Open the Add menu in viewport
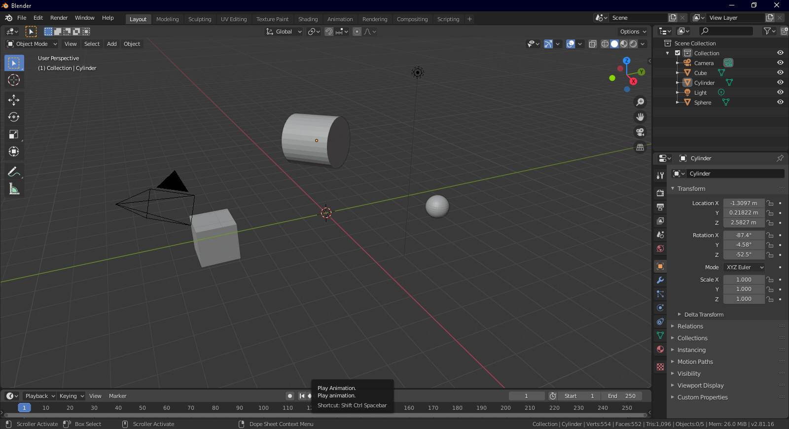This screenshot has width=789, height=429. click(112, 44)
